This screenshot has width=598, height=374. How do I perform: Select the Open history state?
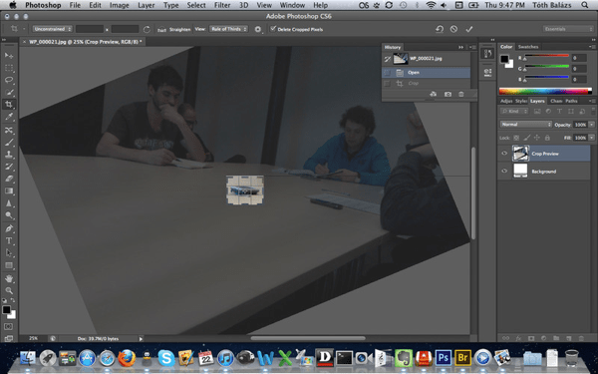point(426,73)
